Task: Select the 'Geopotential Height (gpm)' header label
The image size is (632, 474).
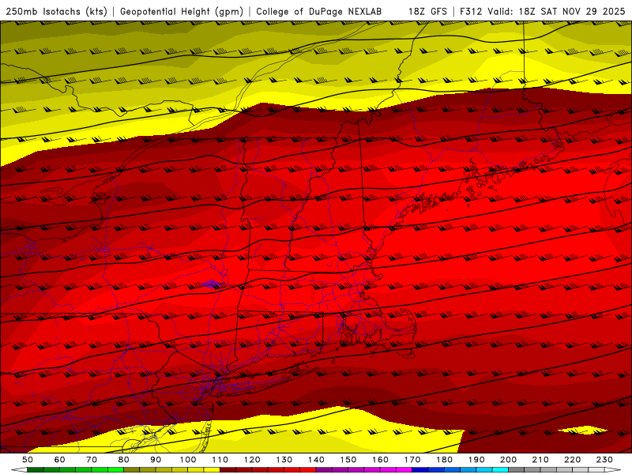Action: click(182, 11)
